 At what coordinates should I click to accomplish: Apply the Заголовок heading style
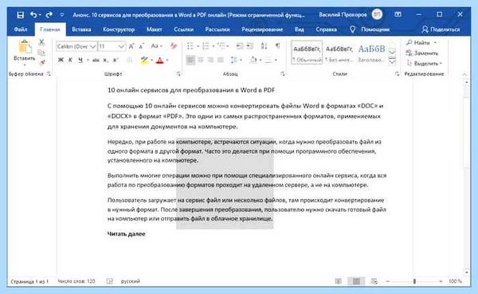(x=371, y=53)
